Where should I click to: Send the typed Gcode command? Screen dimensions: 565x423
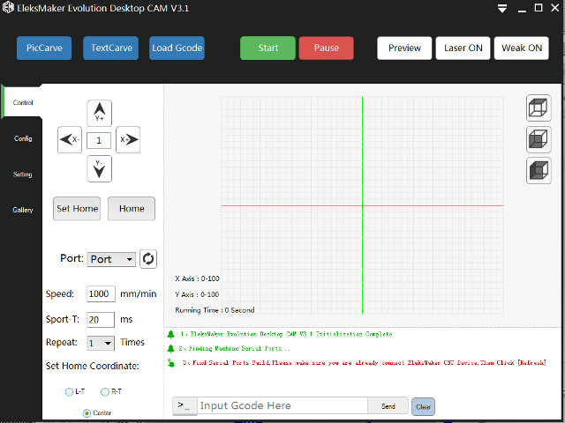tap(388, 406)
